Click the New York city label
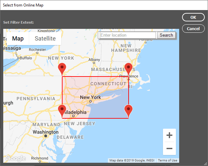This screenshot has height=166, width=208. pos(90,97)
